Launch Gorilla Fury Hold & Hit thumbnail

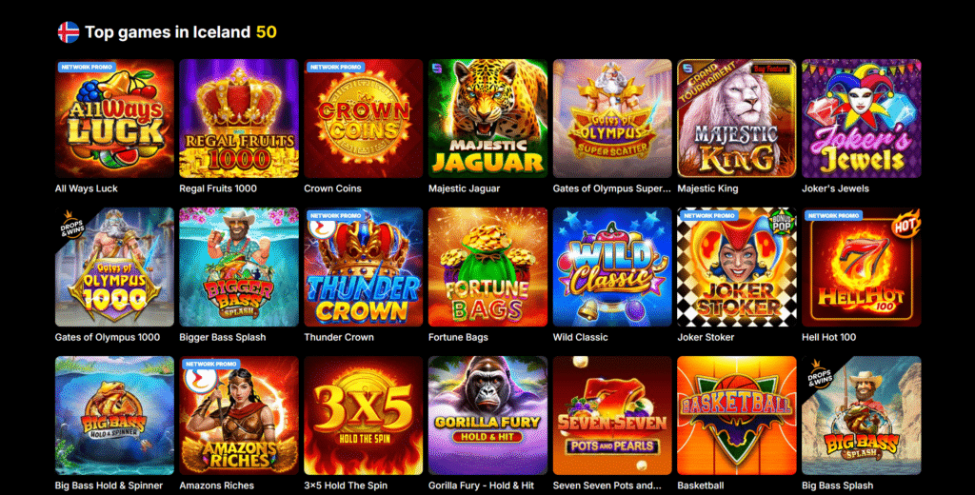(487, 415)
